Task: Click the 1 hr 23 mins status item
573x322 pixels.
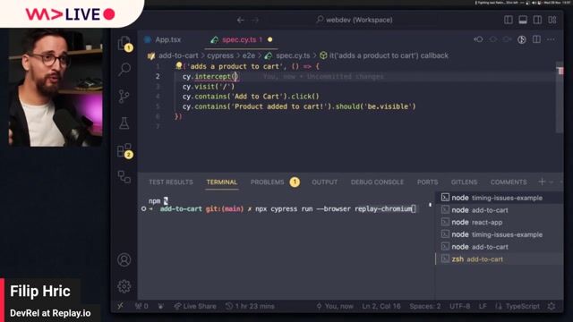Action: coord(250,306)
